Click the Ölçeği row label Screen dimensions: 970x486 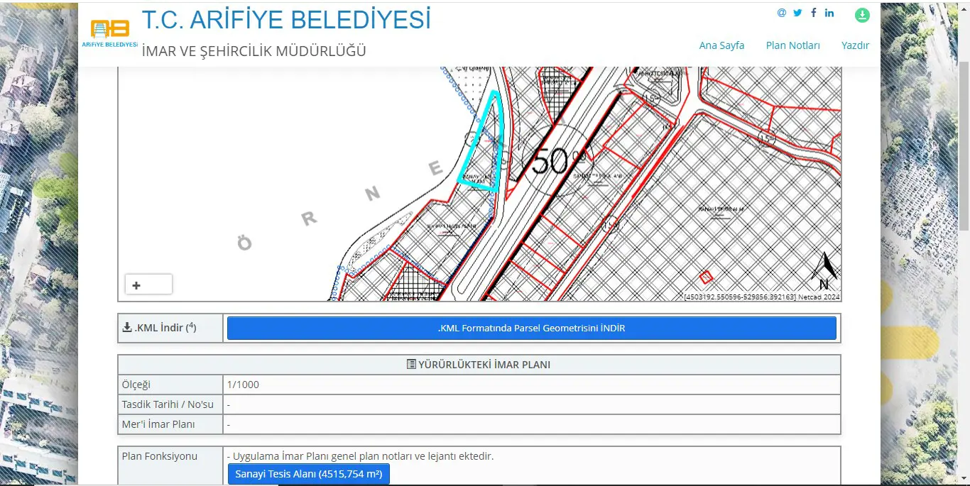[x=136, y=385]
